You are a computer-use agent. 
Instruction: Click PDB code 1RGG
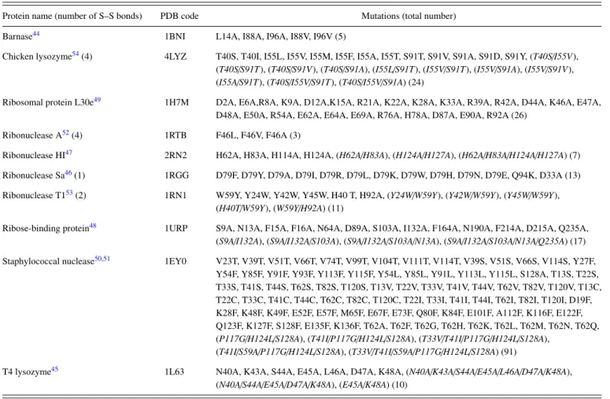click(176, 175)
